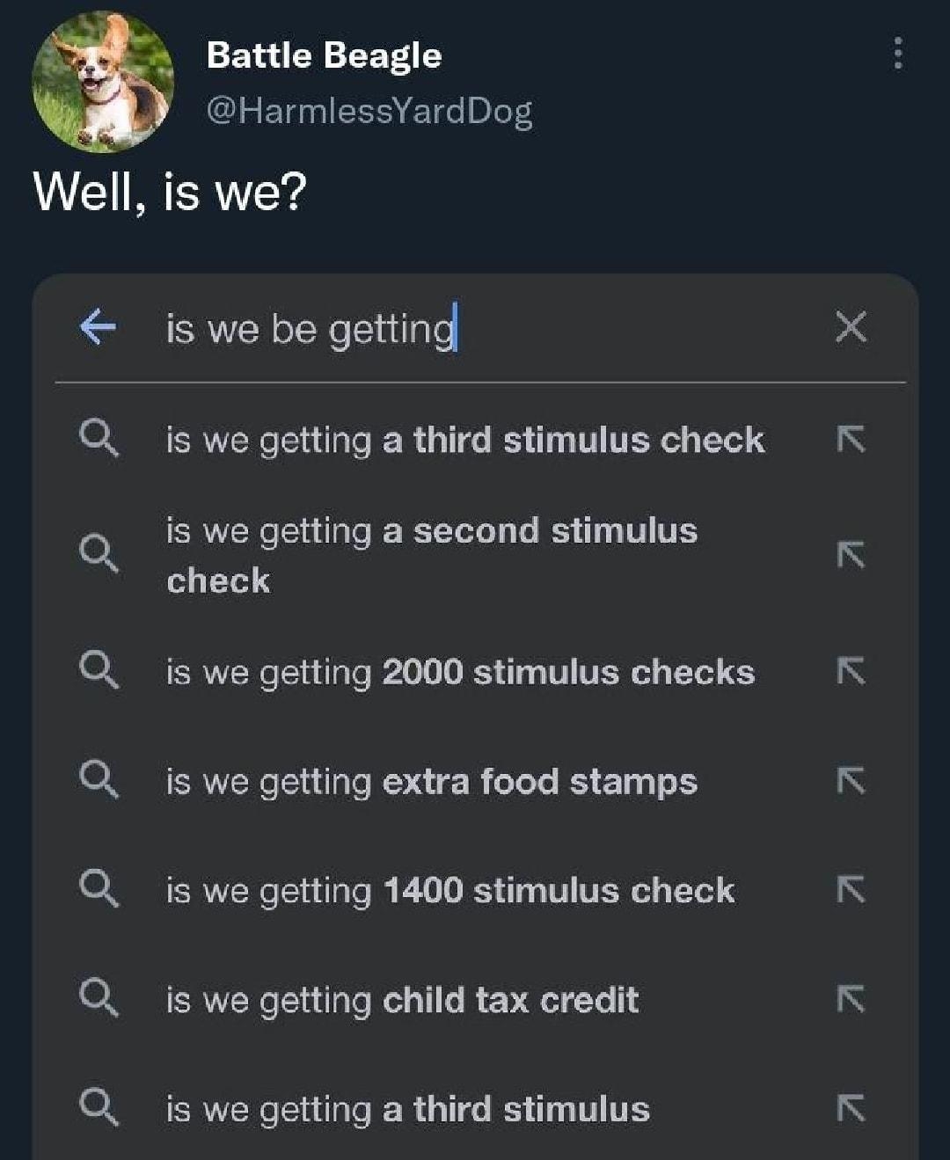The image size is (950, 1160).
Task: Click magnifier icon beside "a third stimulus check"
Action: (99, 438)
